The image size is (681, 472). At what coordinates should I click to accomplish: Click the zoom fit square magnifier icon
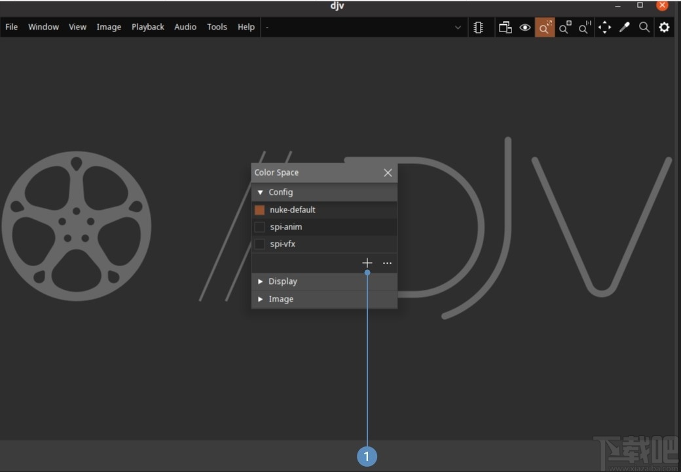(564, 28)
